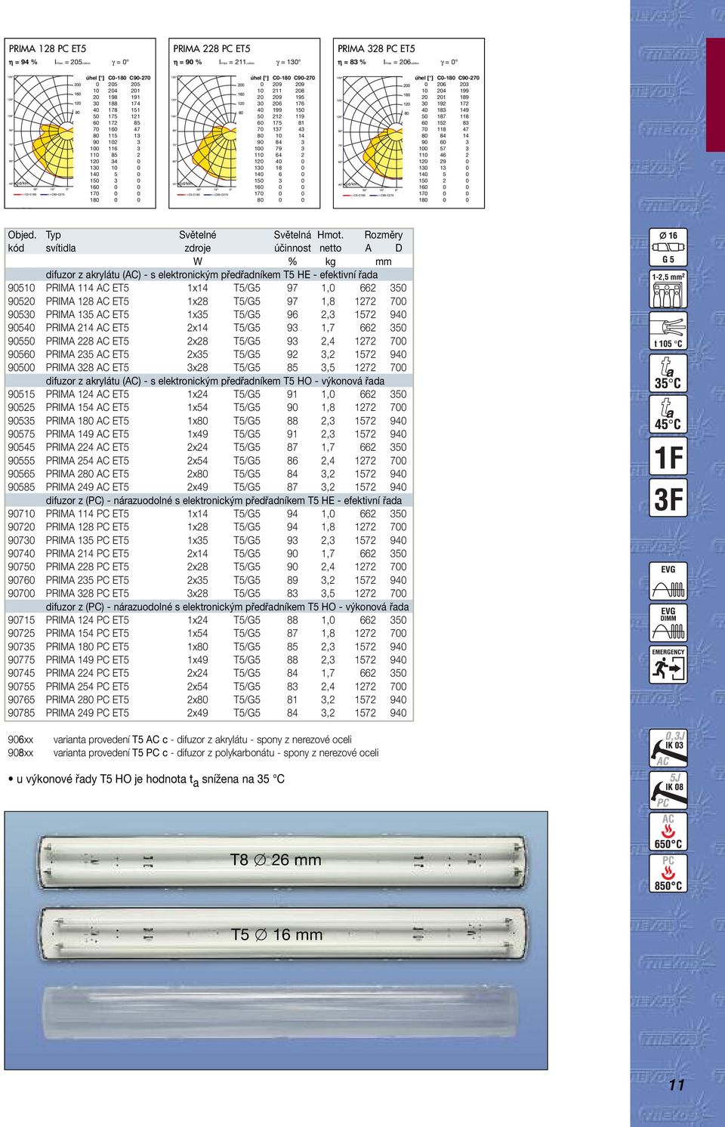The width and height of the screenshot is (725, 1127).
Task: Select row PRIMA 128 AC ET5
Action: tap(208, 301)
